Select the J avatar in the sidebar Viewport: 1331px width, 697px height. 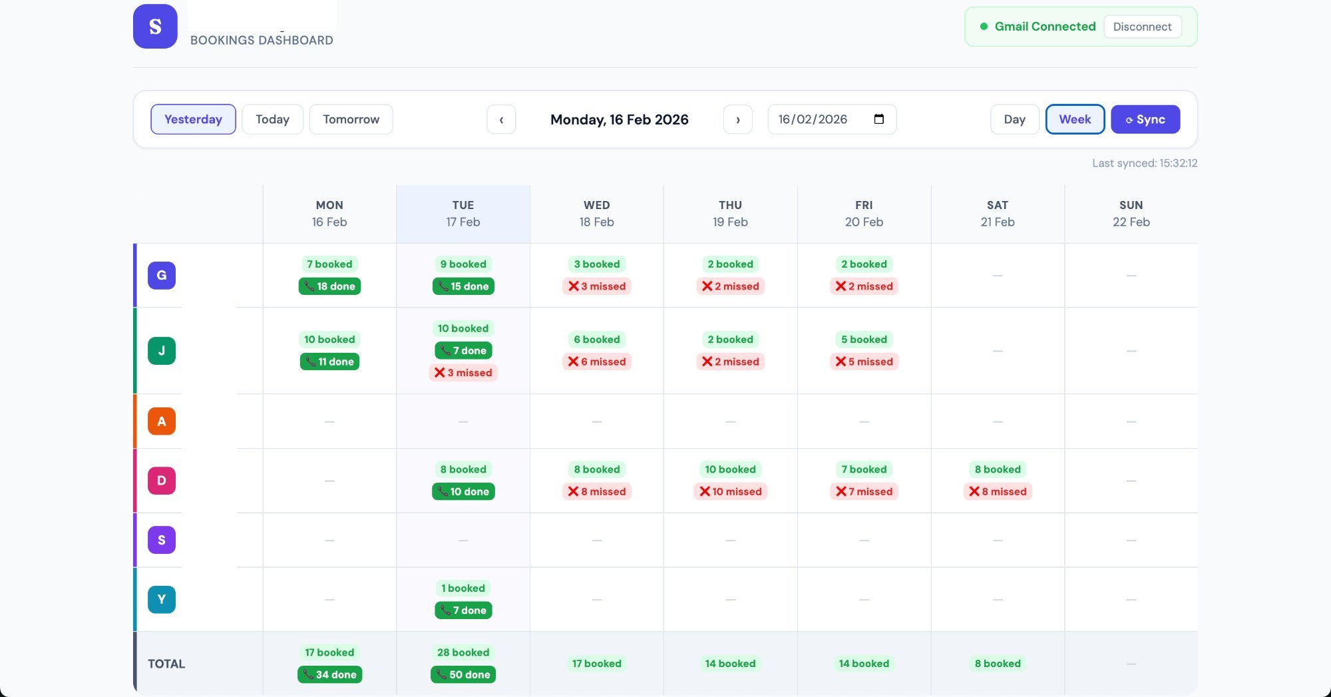(160, 351)
